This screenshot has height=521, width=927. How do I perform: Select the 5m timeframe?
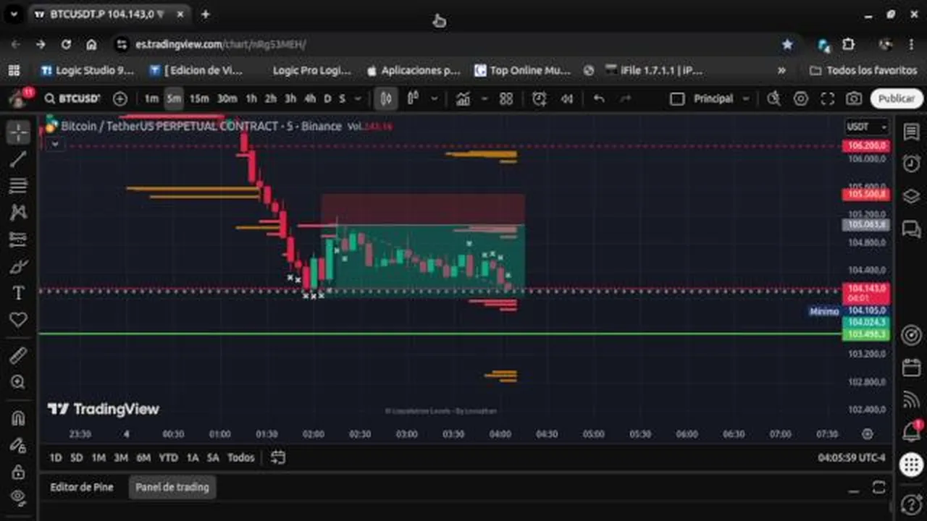[x=174, y=98]
